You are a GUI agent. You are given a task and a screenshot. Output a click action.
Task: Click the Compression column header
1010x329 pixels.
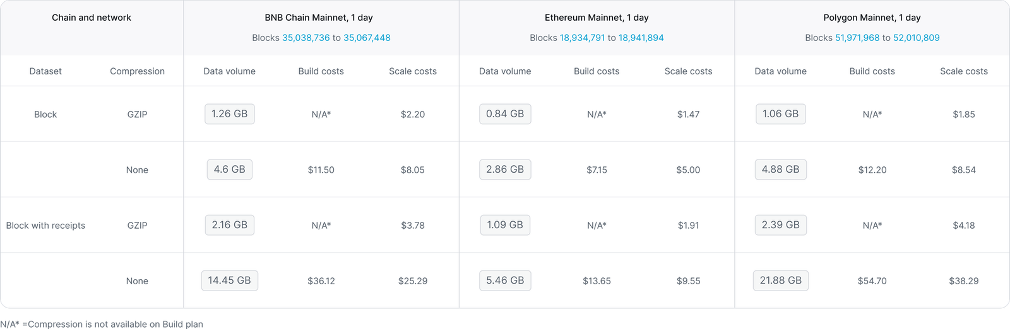[x=137, y=71]
